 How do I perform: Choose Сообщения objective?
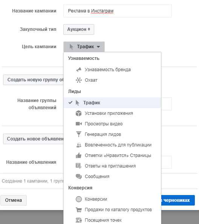tap(112, 177)
